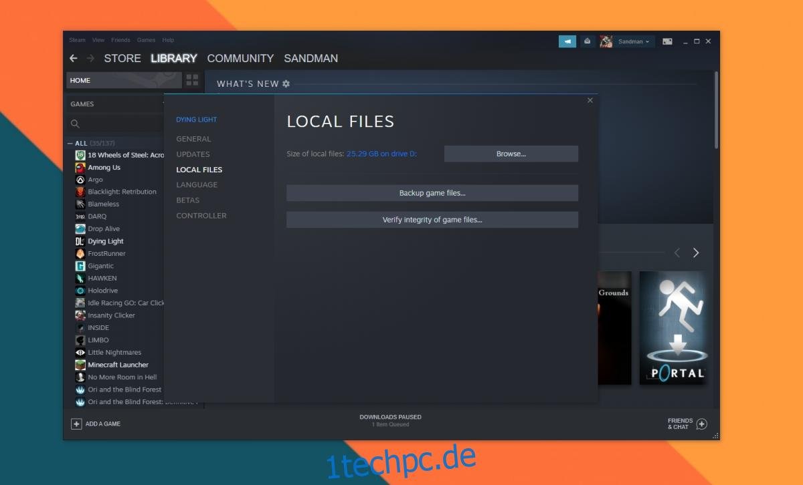
Task: Open the Friends menu
Action: [120, 40]
